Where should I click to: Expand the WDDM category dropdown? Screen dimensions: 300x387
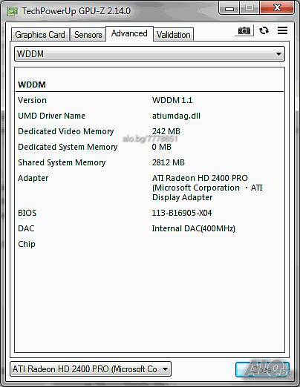pyautogui.click(x=149, y=54)
